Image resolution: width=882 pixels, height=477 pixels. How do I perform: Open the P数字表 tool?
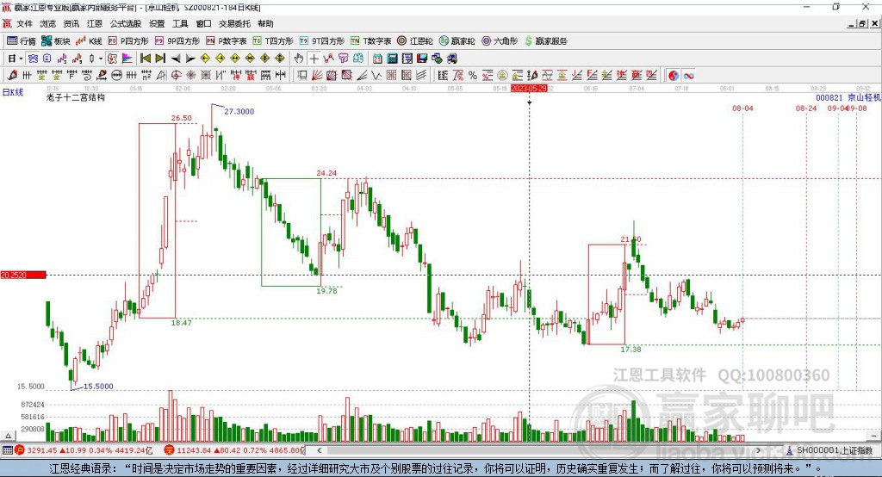227,41
